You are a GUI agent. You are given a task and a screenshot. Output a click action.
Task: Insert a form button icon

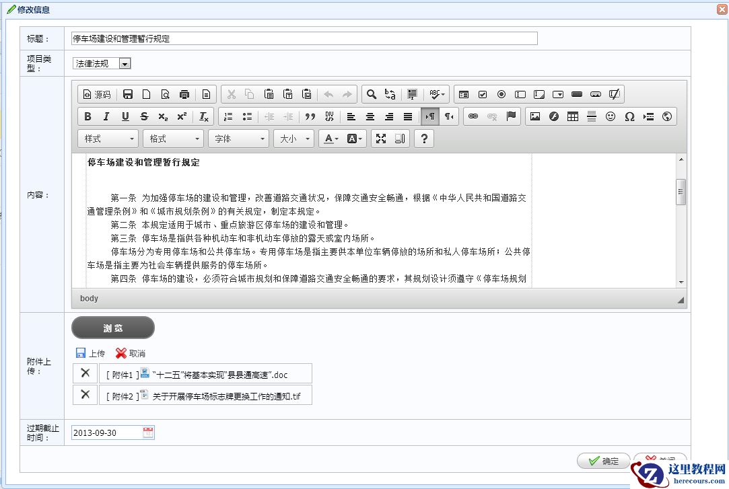point(577,94)
